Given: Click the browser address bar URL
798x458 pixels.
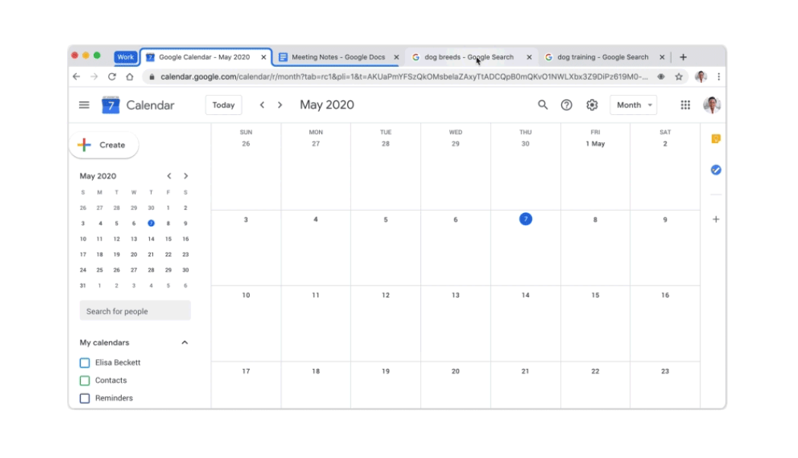Looking at the screenshot, I should tap(404, 77).
